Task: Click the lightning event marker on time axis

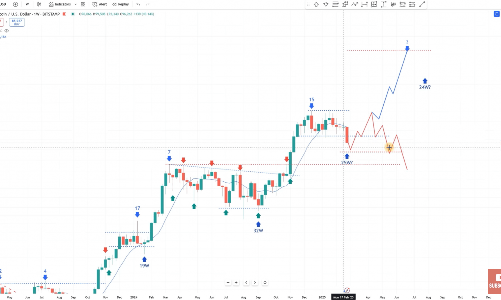Action: coord(347,290)
